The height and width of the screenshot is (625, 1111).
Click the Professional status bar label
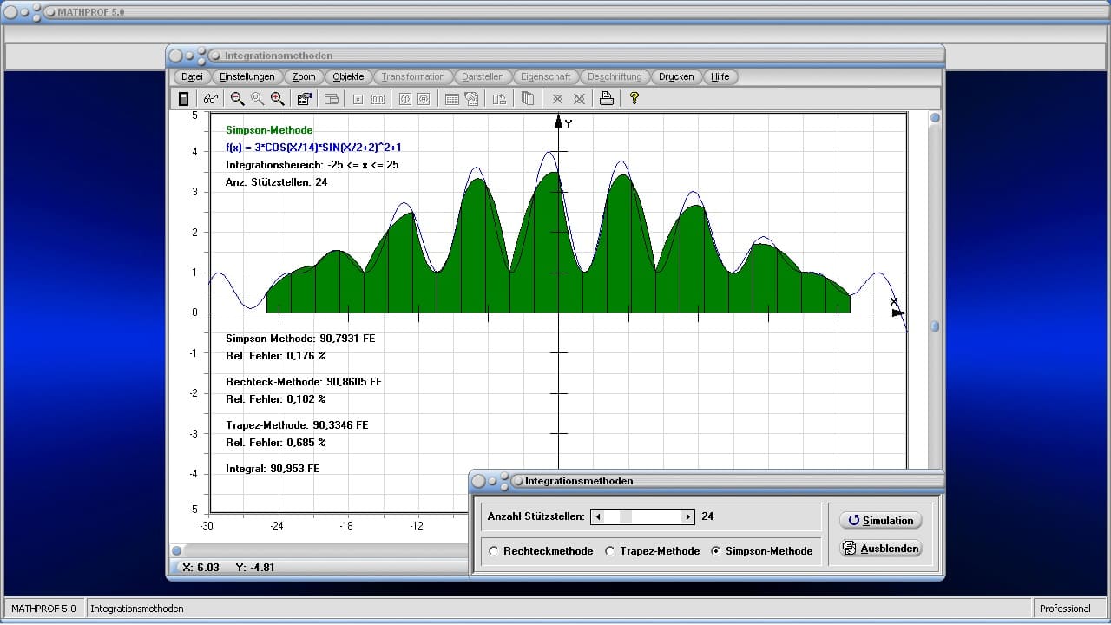[1065, 609]
